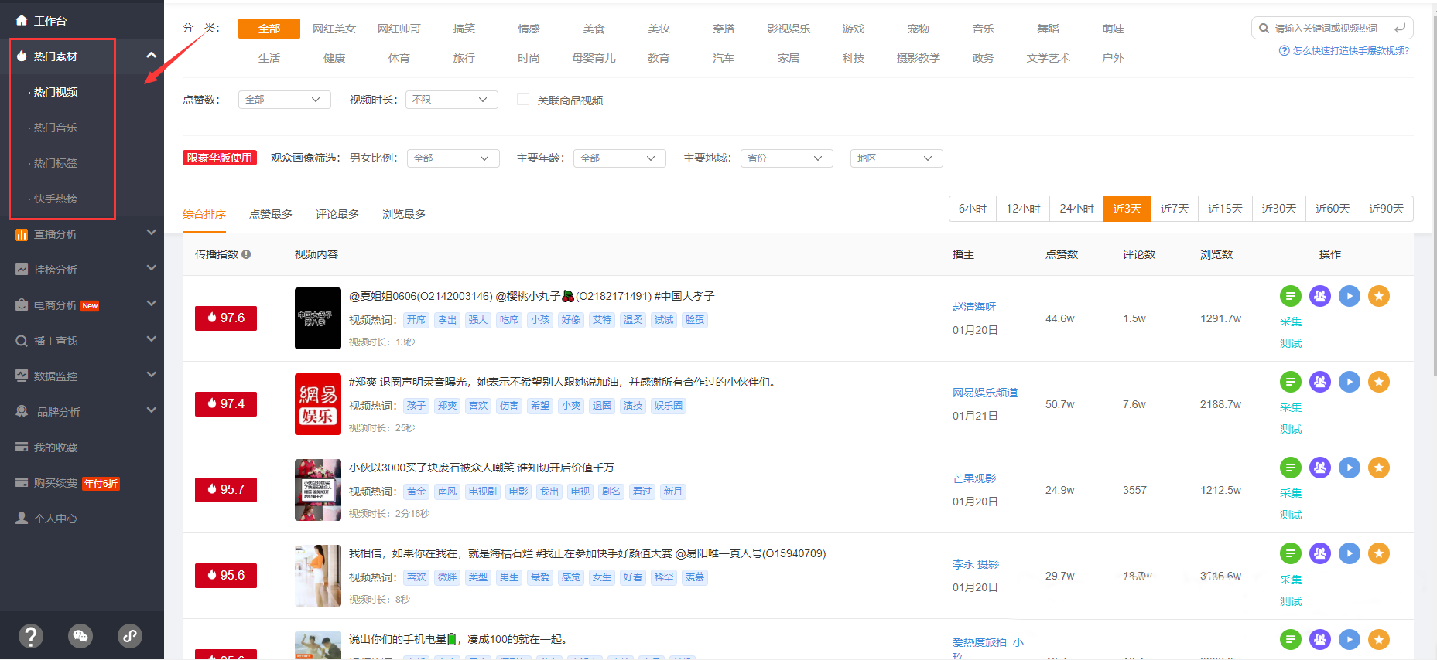1437x660 pixels.
Task: Click the 购买续费 card icon
Action: pos(22,483)
